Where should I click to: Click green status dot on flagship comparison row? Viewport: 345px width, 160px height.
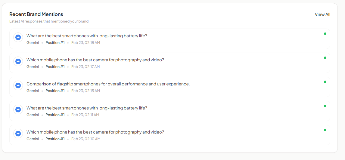tap(325, 82)
